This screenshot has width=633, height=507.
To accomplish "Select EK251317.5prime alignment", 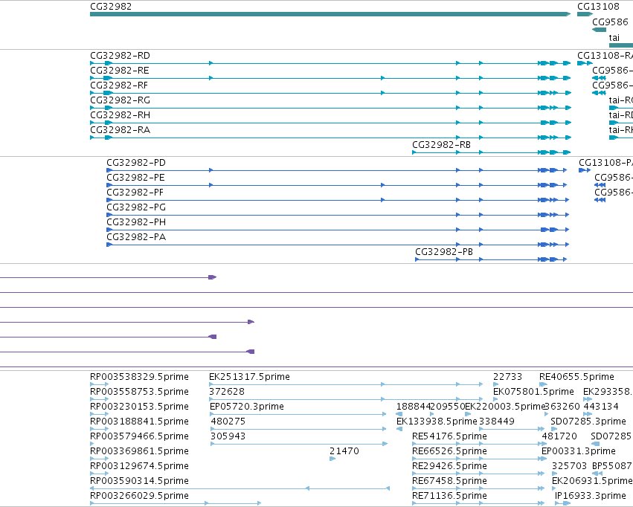I will (x=346, y=384).
